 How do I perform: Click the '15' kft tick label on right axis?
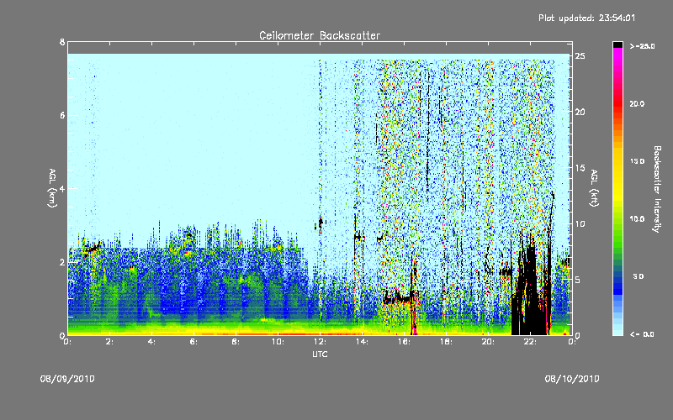tap(580, 168)
